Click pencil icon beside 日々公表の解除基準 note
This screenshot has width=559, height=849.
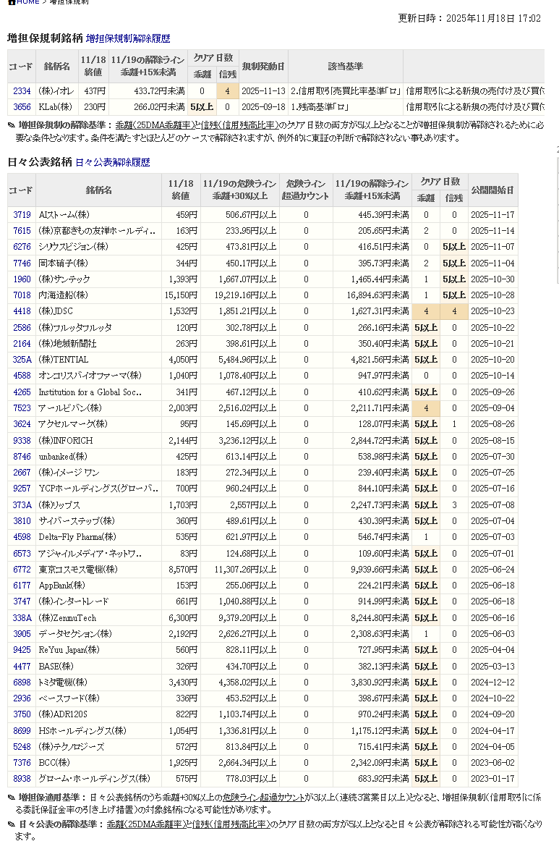(12, 824)
